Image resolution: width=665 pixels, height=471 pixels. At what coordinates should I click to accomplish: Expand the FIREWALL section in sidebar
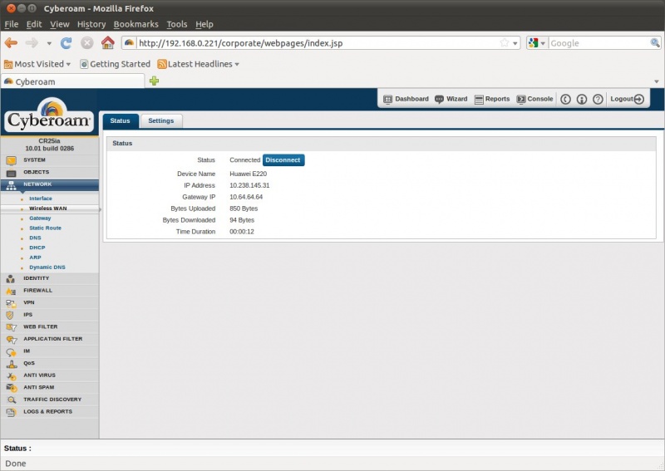point(37,291)
